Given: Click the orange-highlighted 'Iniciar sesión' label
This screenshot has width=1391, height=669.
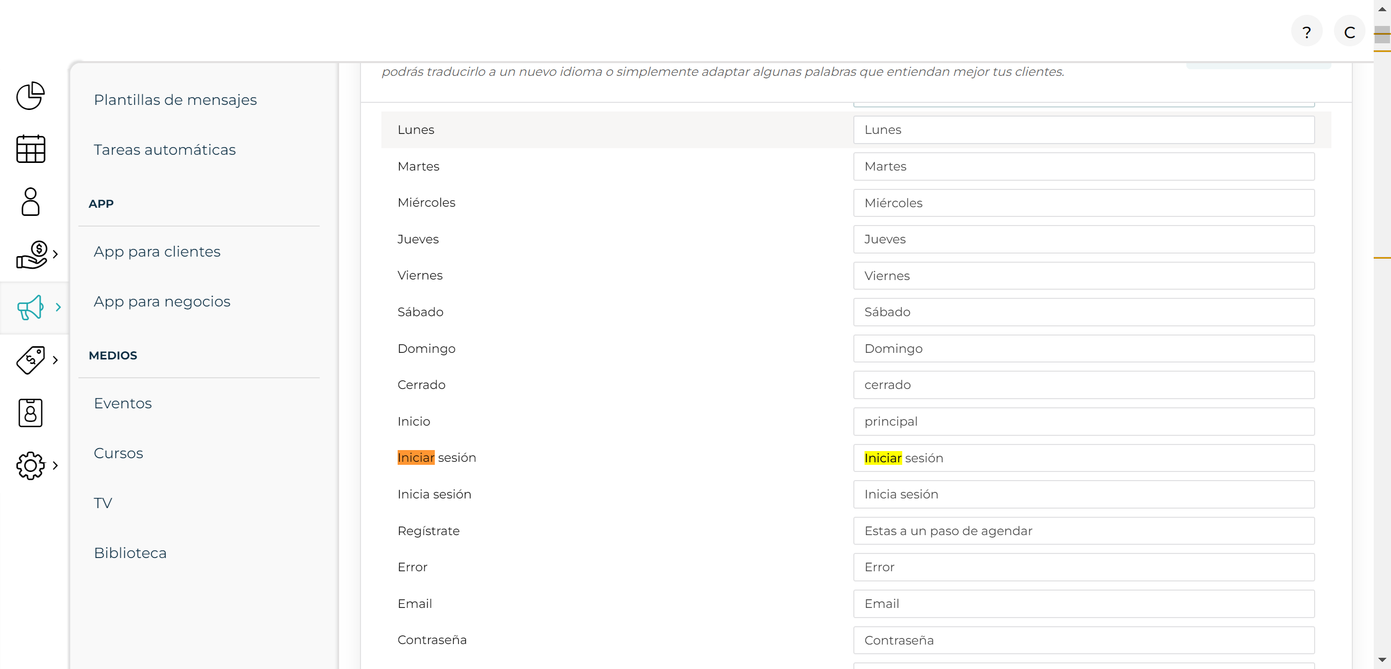Looking at the screenshot, I should [436, 458].
